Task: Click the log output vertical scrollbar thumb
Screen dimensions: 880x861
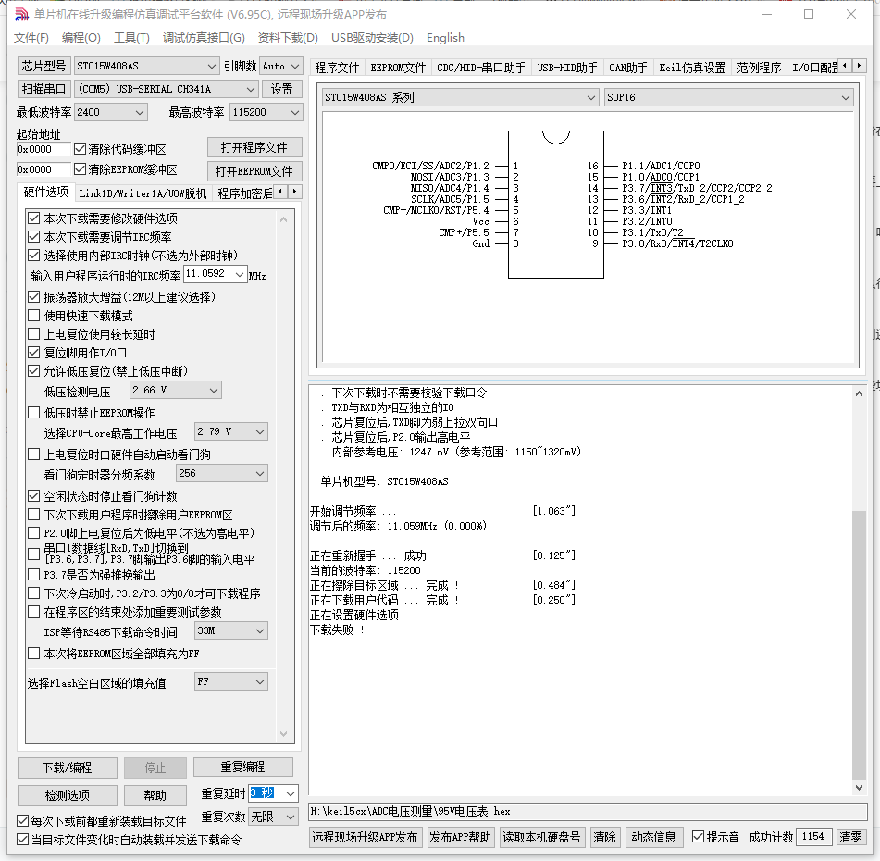Action: [859, 648]
